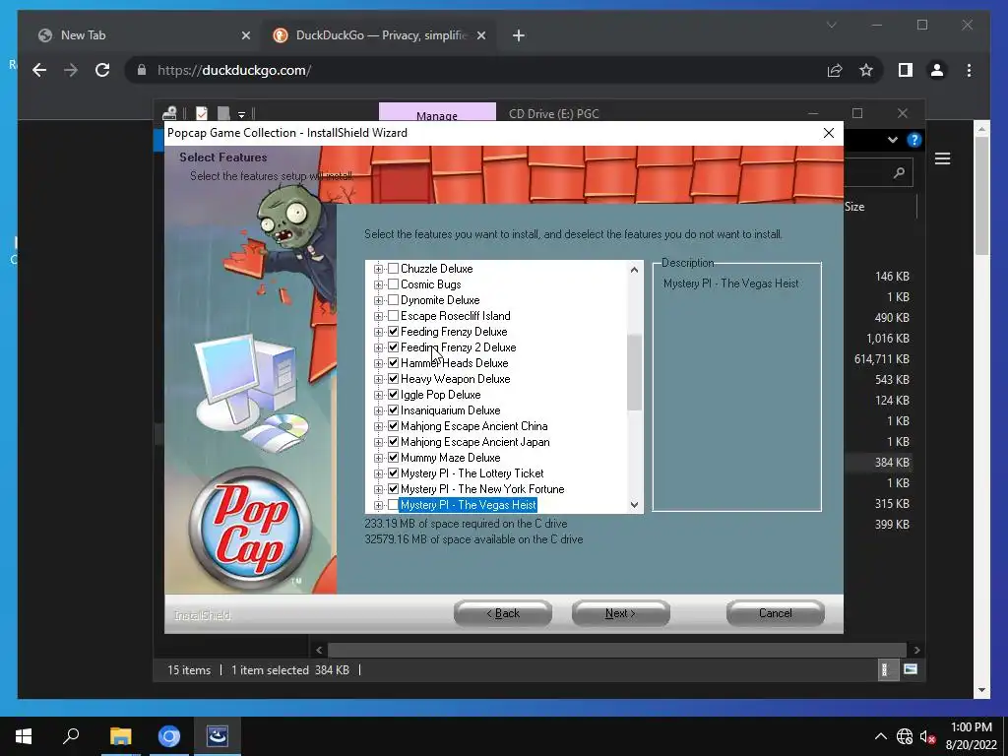Open Windows Start menu
The image size is (1008, 756).
pyautogui.click(x=24, y=736)
